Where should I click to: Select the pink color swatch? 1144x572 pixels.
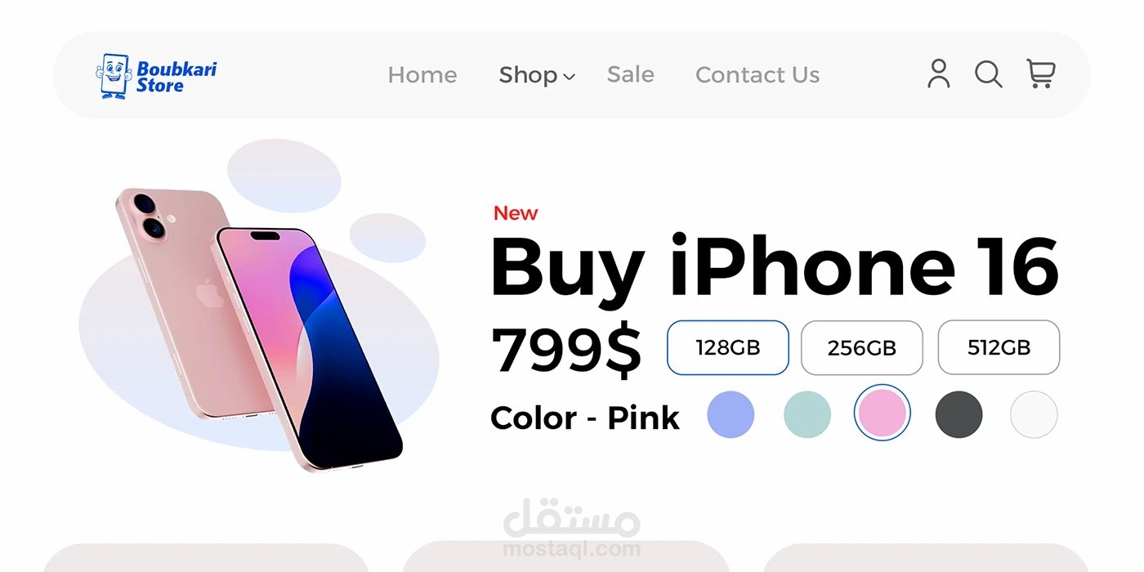(883, 413)
